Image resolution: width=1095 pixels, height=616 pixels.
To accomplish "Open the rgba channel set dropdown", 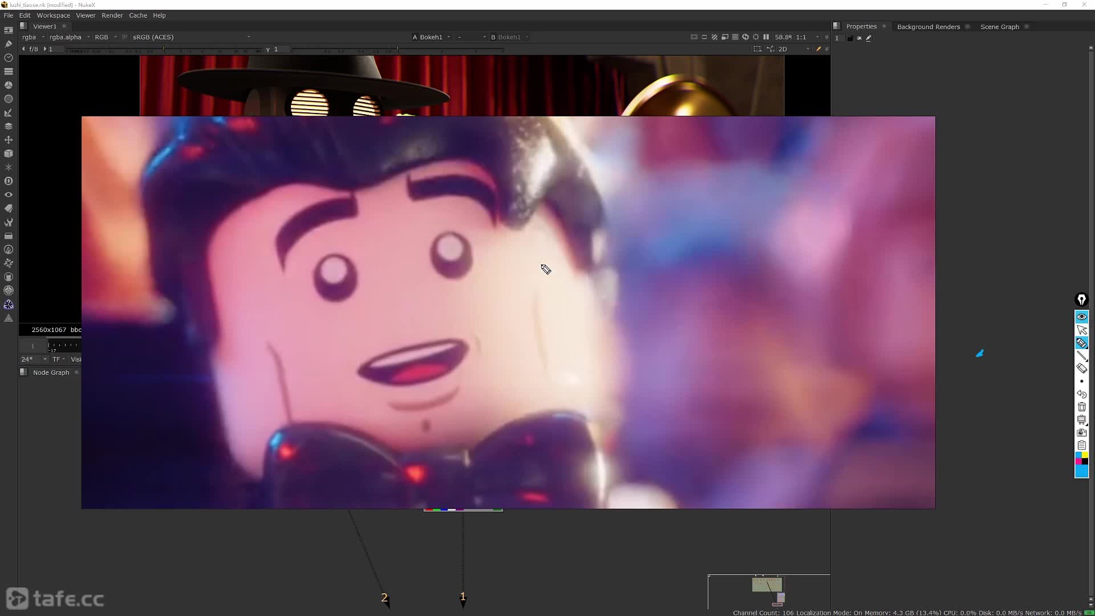I will pos(33,37).
